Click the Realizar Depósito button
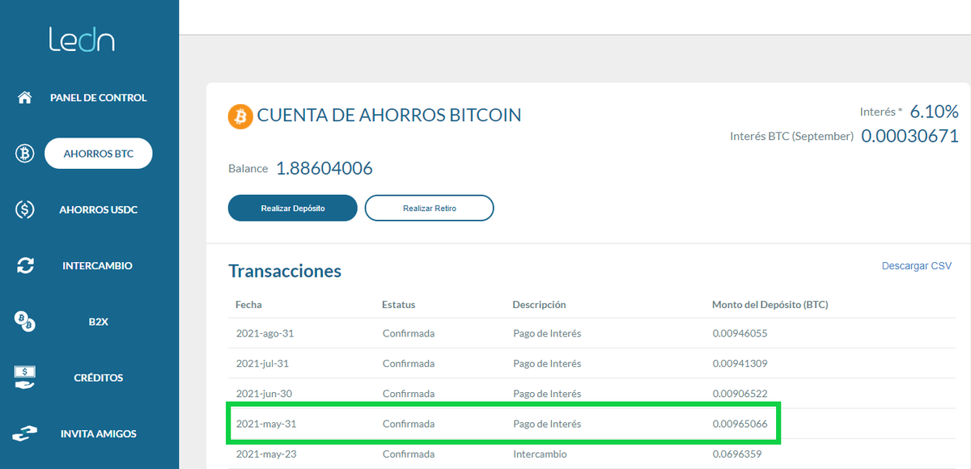The width and height of the screenshot is (971, 469). [293, 208]
